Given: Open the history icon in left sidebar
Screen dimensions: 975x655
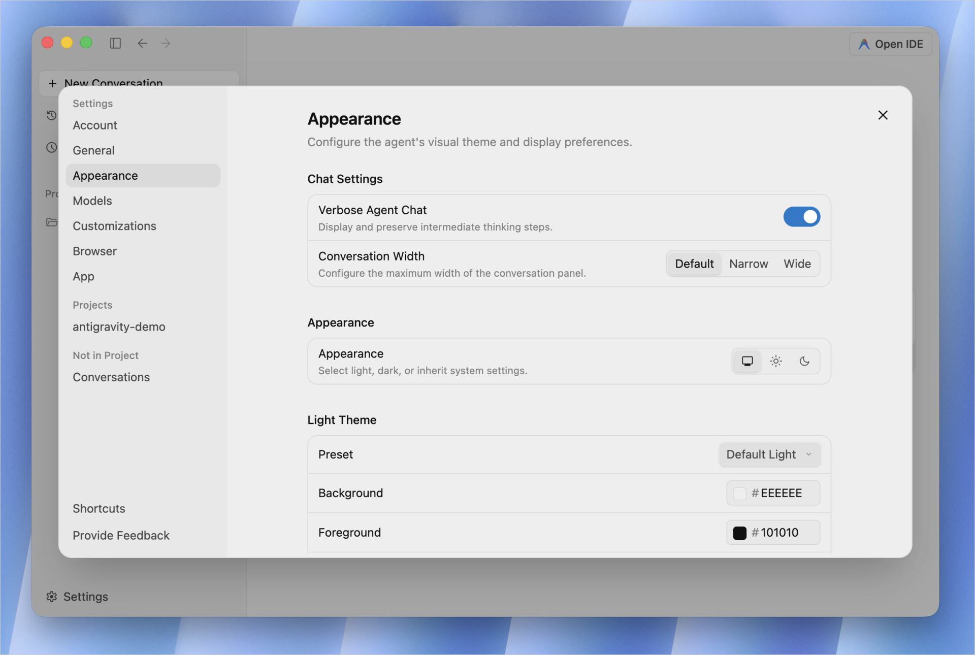Looking at the screenshot, I should 52,115.
